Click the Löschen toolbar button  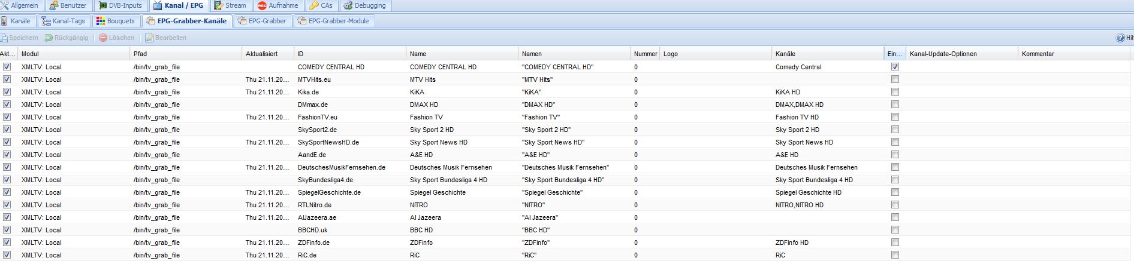click(117, 38)
